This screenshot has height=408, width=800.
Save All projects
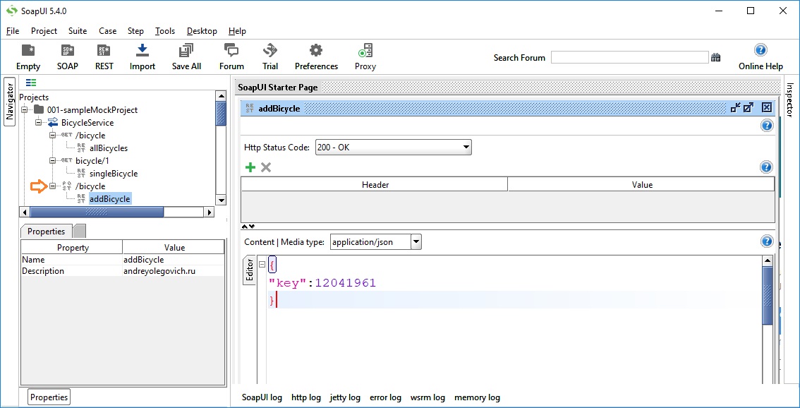click(x=186, y=57)
